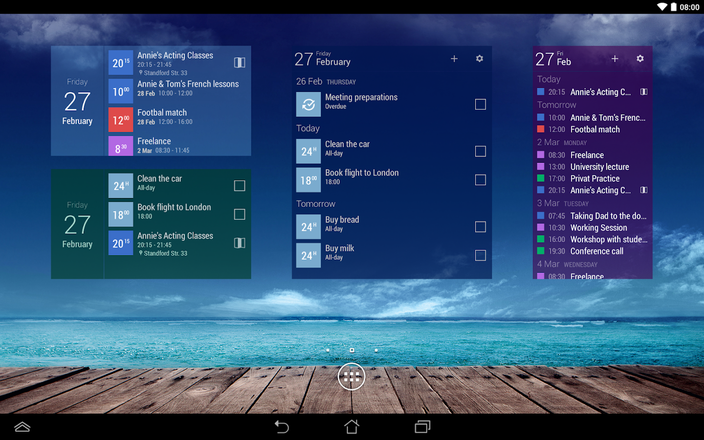704x440 pixels.
Task: Mark Clean the car as completed
Action: coord(480,152)
